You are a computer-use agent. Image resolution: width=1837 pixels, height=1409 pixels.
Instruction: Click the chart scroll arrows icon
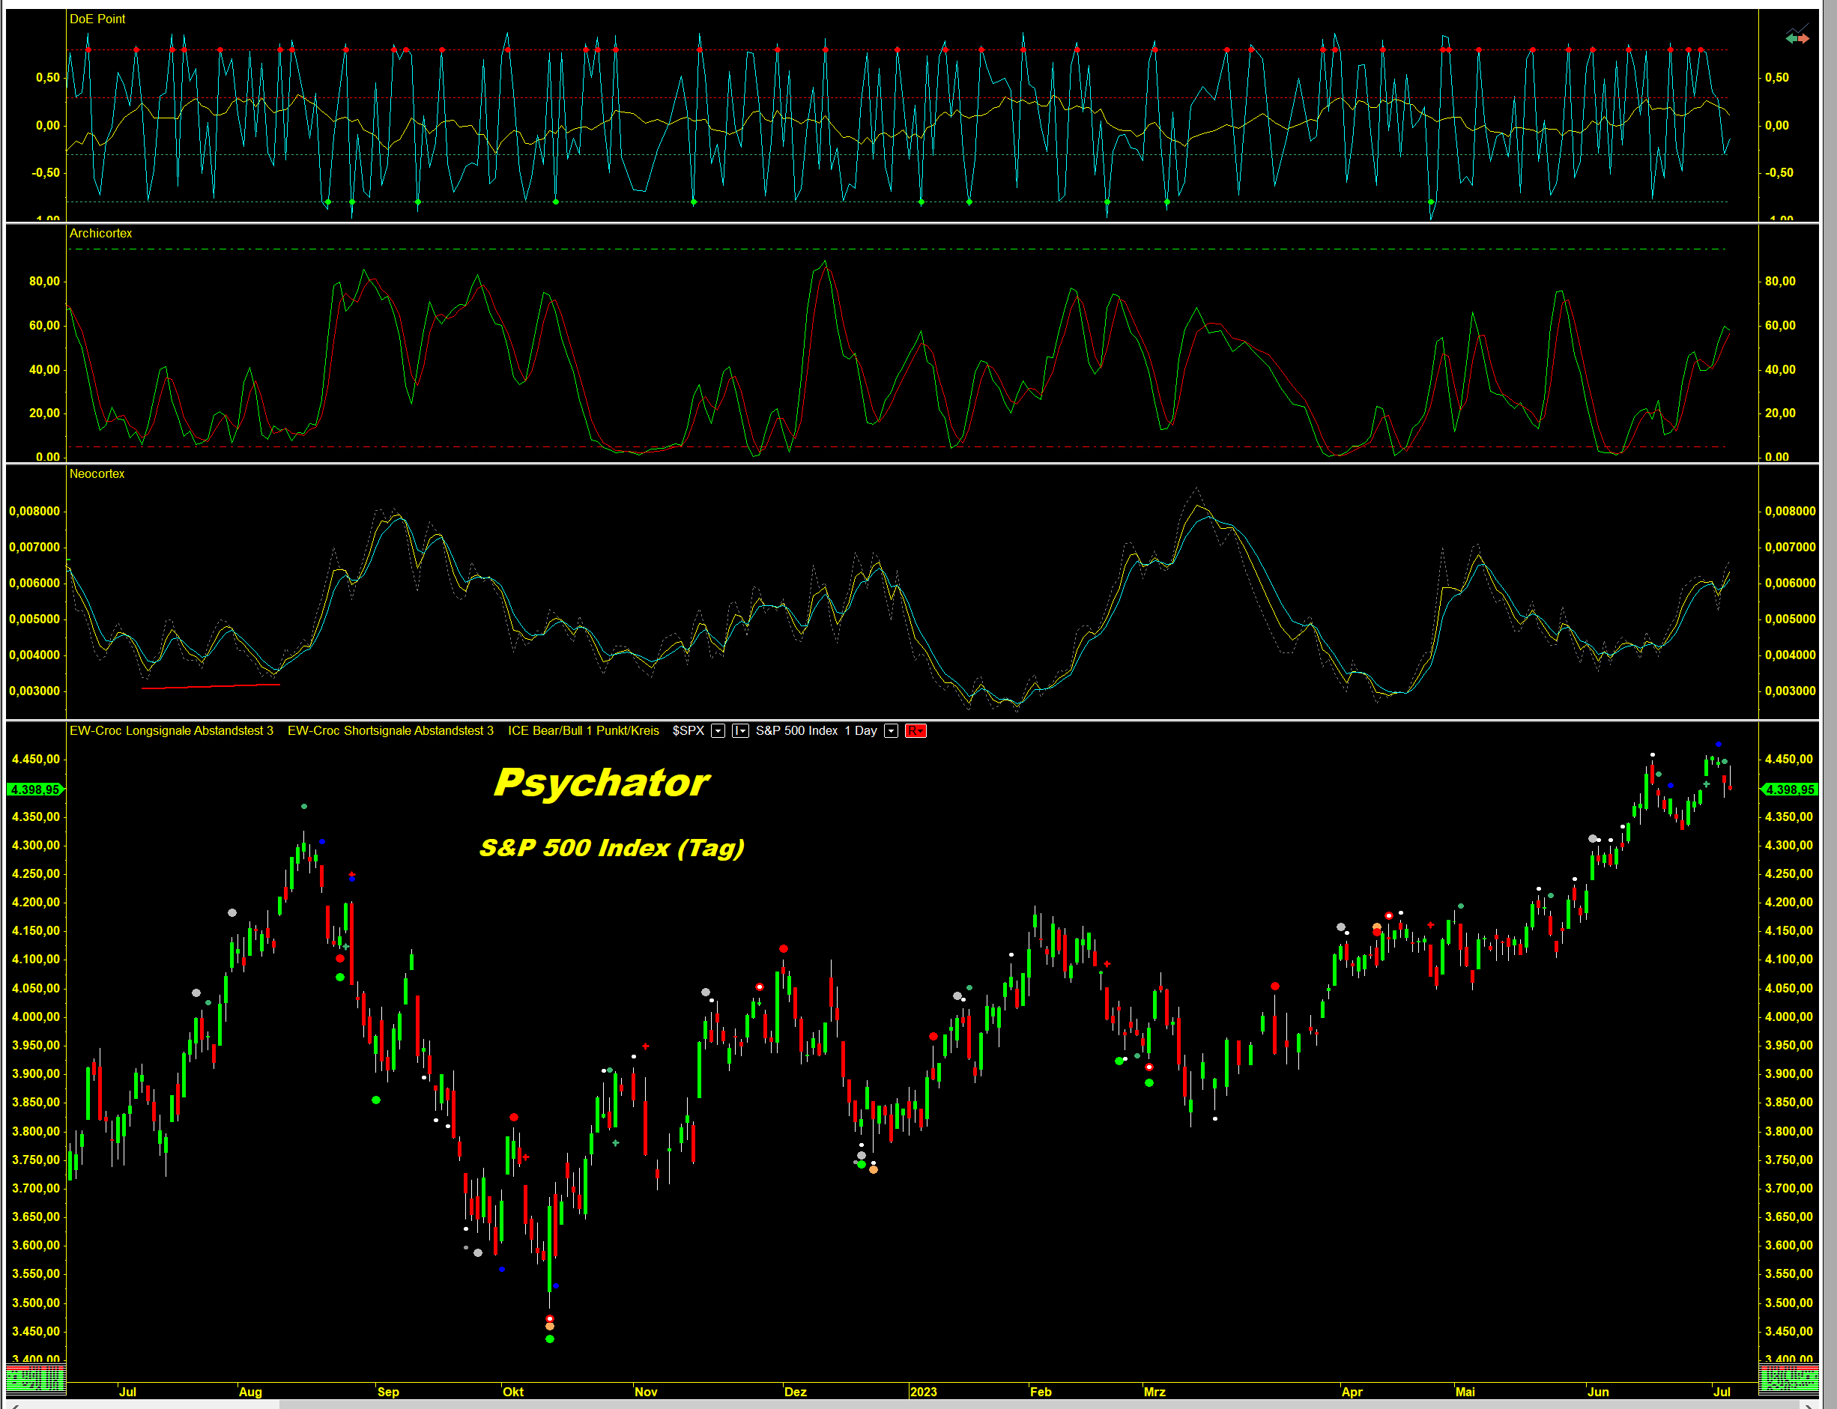pyautogui.click(x=1797, y=36)
